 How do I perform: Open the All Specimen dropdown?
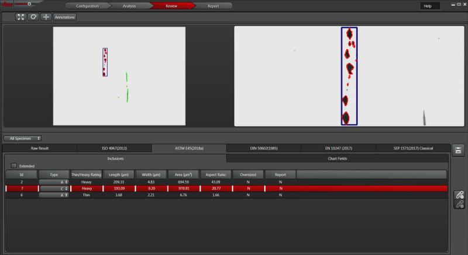click(x=23, y=138)
